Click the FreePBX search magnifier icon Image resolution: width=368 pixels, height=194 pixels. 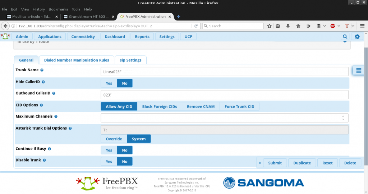pos(345,37)
